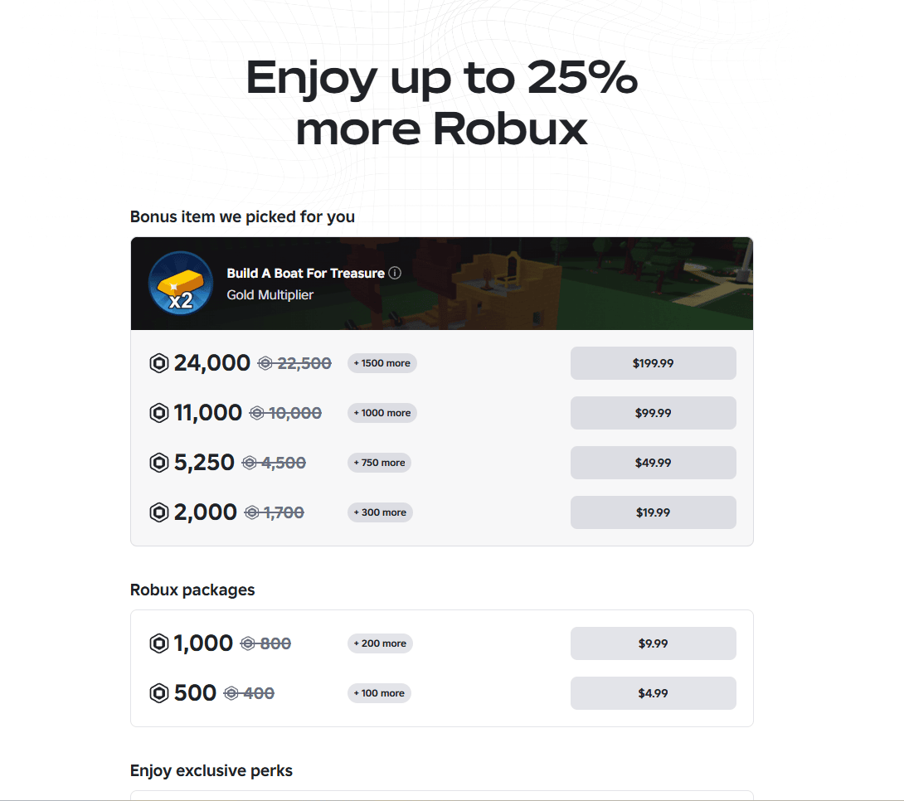
Task: Click the '+ 200 more' bonus badge
Action: pos(380,643)
